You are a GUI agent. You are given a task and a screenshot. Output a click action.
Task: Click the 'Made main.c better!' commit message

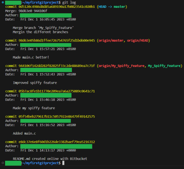(x=31, y=57)
